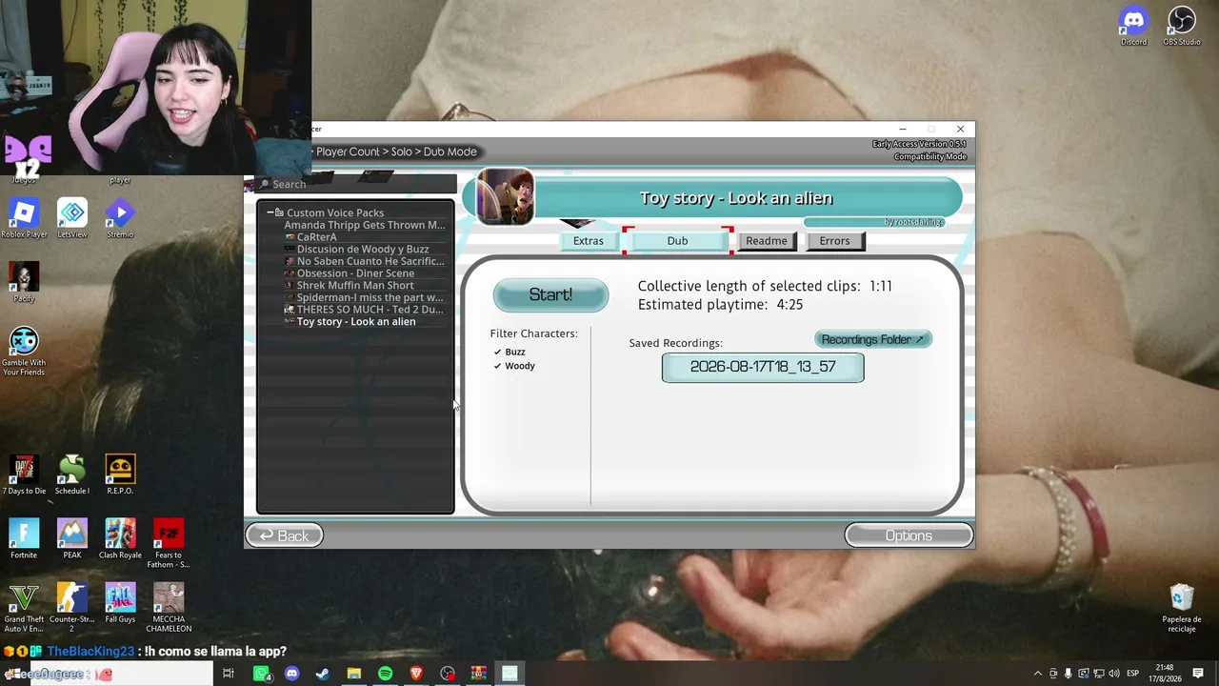Switch to the Extras tab
This screenshot has height=686, width=1219.
[x=589, y=241]
